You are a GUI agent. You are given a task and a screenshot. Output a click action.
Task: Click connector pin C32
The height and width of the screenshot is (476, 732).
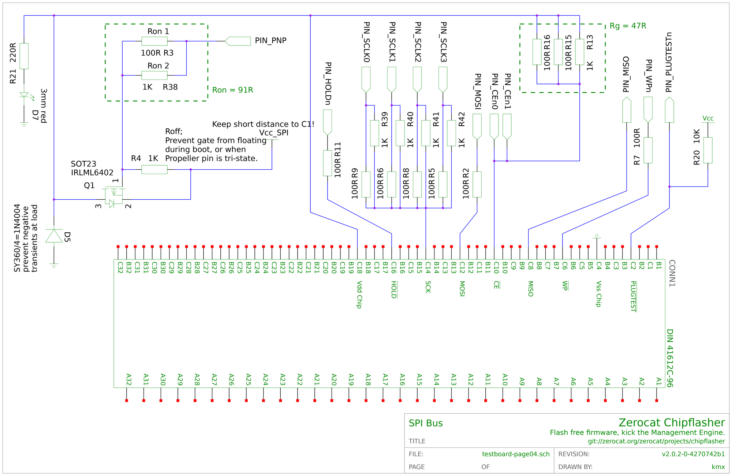point(118,253)
